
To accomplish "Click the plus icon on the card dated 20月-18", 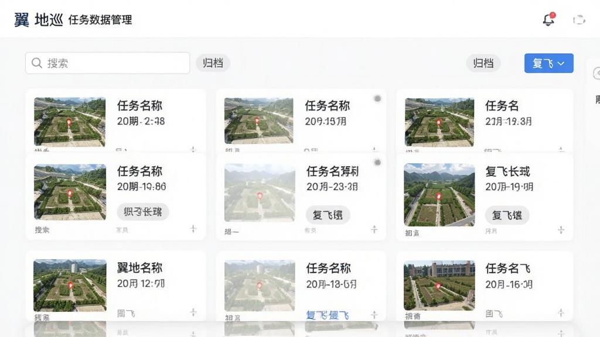I will (x=374, y=314).
